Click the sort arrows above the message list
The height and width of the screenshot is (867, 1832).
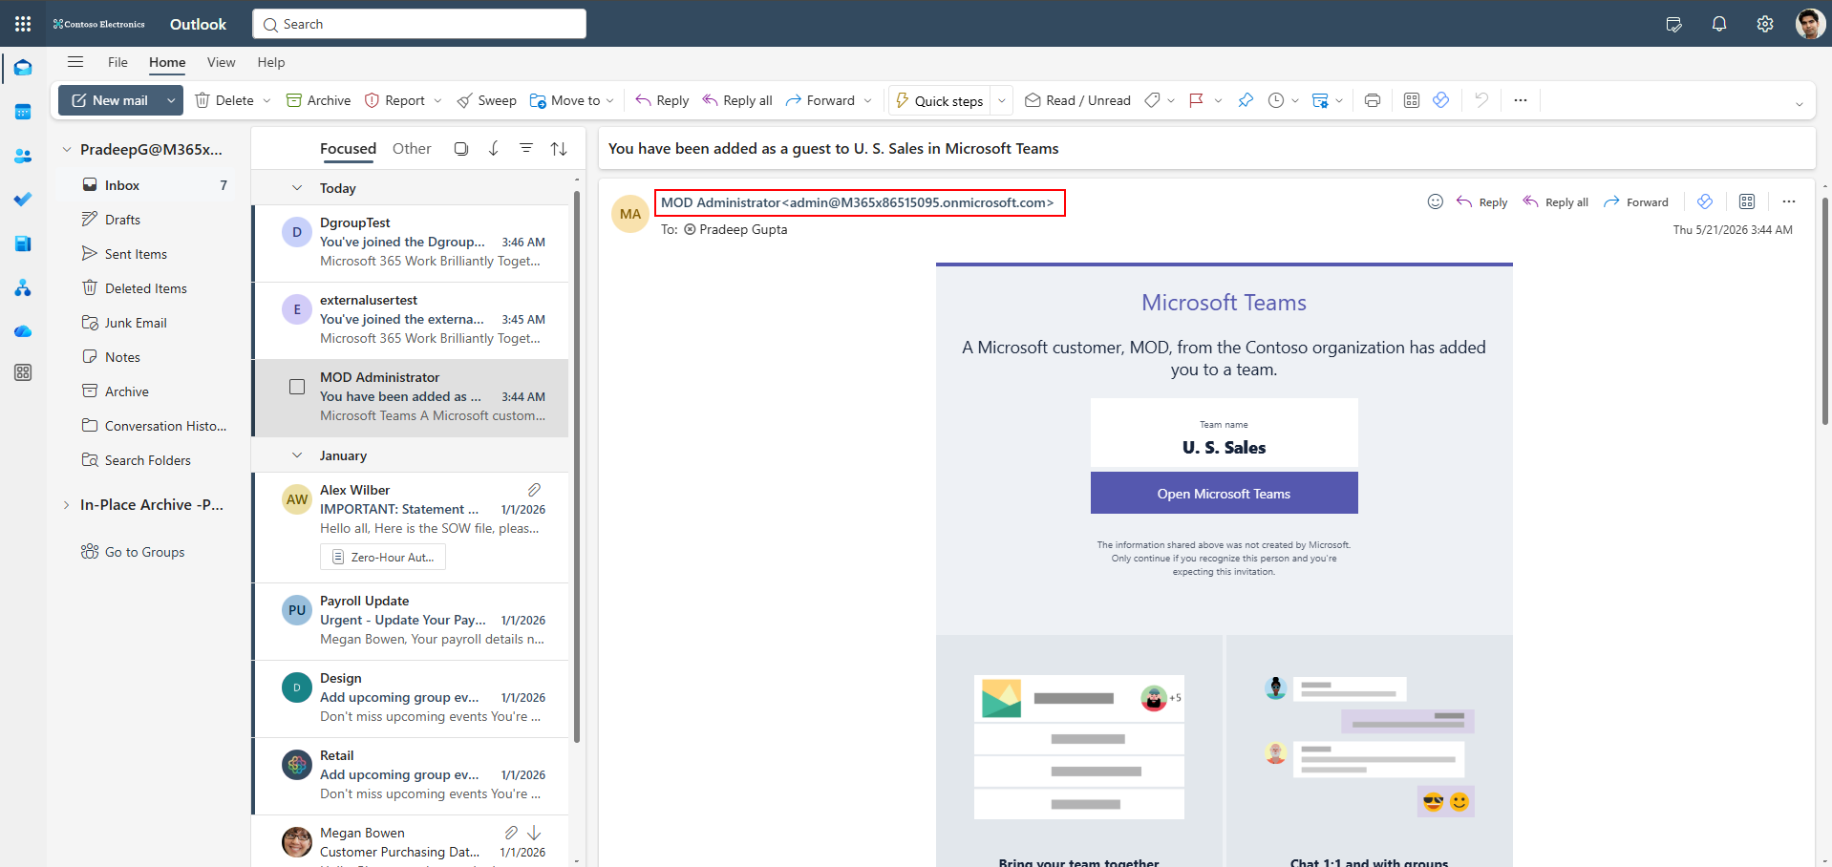click(559, 149)
